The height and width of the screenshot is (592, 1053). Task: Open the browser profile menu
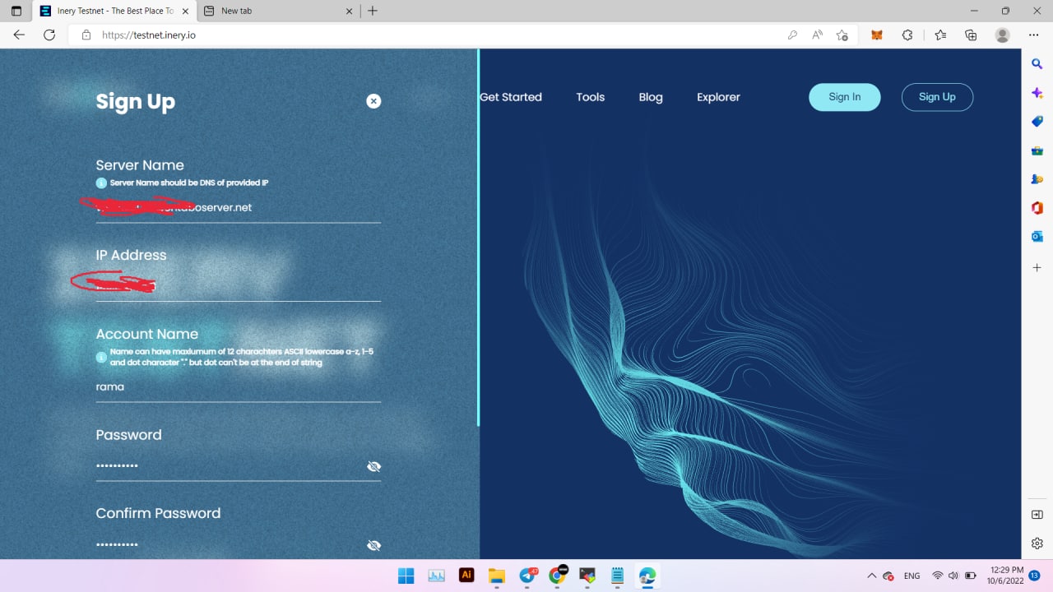click(x=1002, y=35)
